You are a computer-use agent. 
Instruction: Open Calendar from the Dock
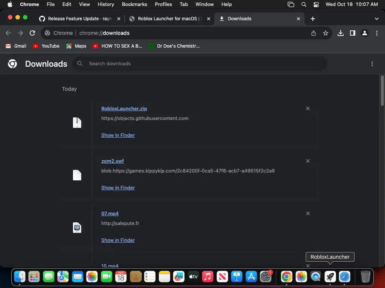(121, 277)
